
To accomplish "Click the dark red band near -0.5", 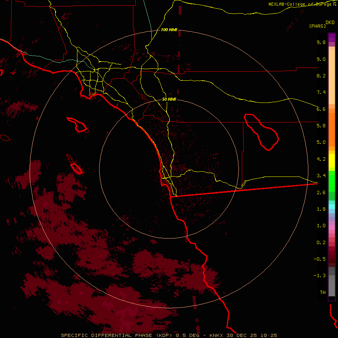I will pyautogui.click(x=332, y=259).
